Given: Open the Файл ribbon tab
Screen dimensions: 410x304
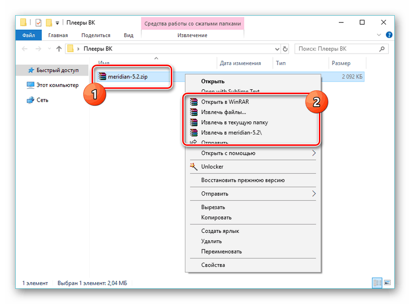Looking at the screenshot, I should [28, 35].
